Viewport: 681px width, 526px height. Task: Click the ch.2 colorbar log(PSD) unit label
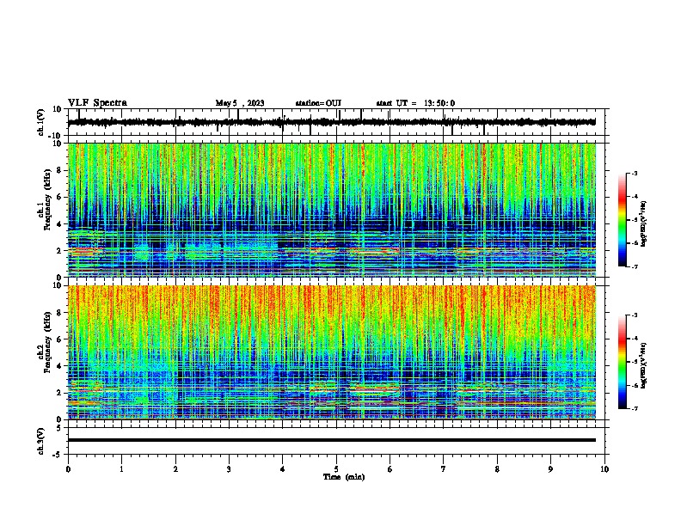click(643, 365)
